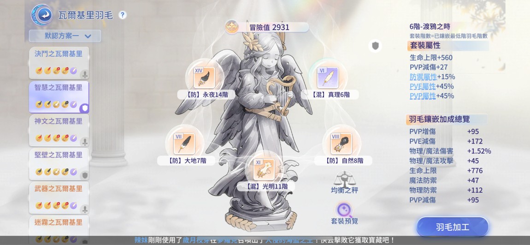Switch to the 神文之瓦爾基里 tab

(x=58, y=121)
